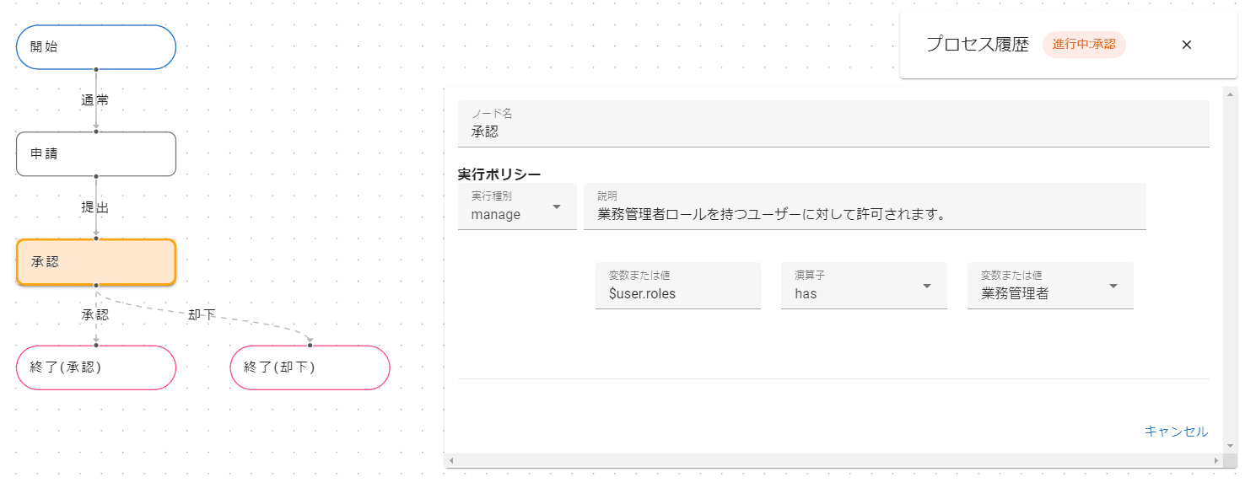Click the horizontal scrollbar right arrow

click(1216, 461)
